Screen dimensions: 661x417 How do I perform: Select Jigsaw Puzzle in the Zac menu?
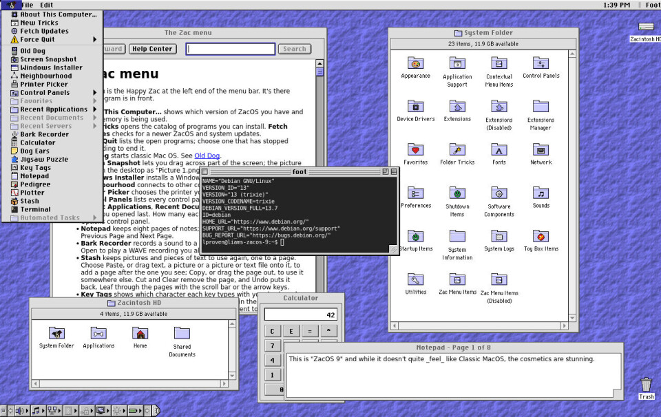pos(52,159)
